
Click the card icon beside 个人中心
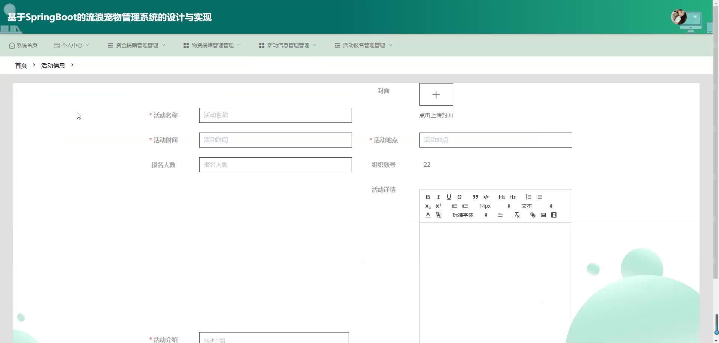point(57,45)
